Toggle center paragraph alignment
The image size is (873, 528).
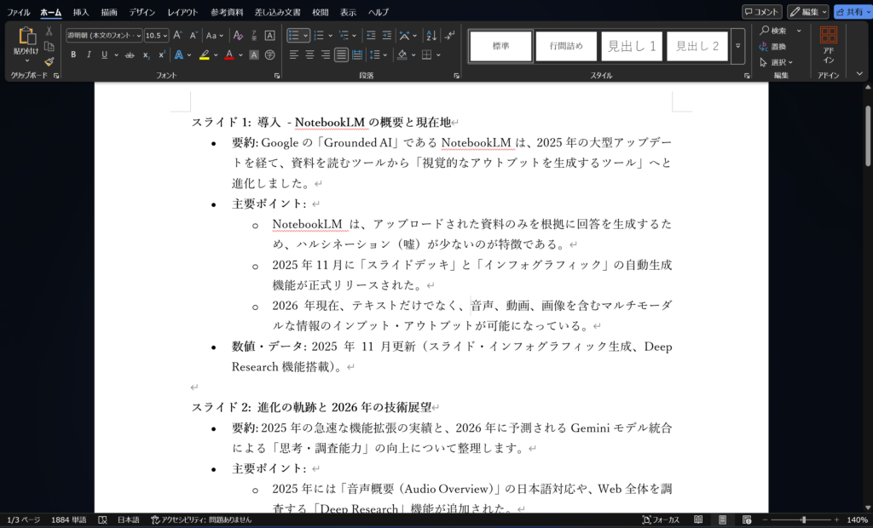pyautogui.click(x=309, y=55)
